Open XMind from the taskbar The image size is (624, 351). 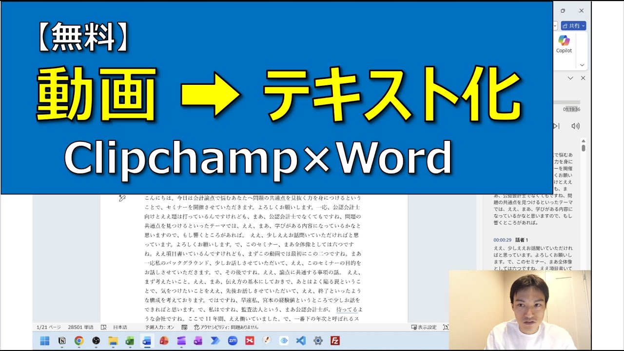point(250,341)
